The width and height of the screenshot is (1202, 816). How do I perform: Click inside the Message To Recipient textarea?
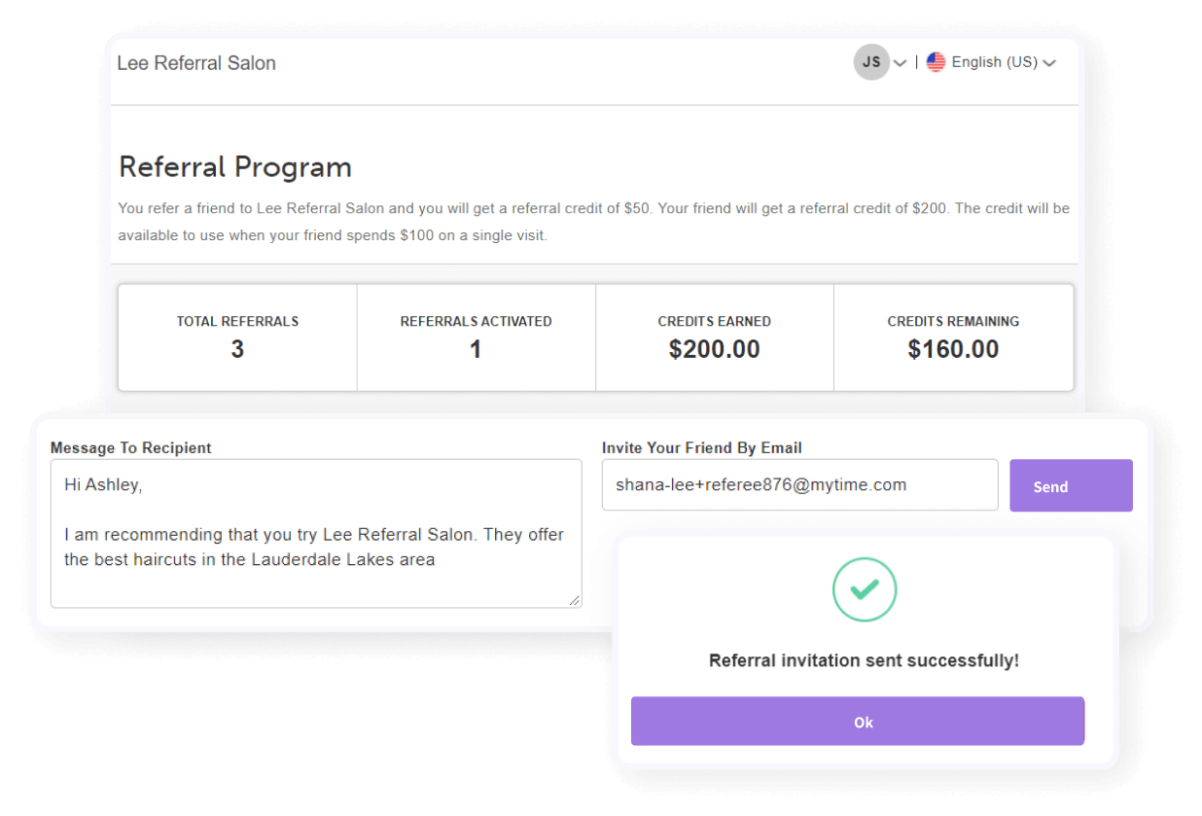click(316, 534)
